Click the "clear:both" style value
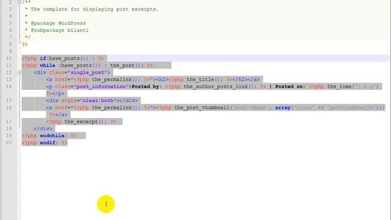Viewport: 391px width, 220px height. tap(99, 100)
